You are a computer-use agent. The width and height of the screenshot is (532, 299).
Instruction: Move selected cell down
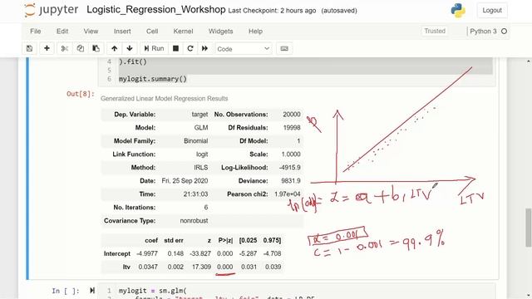point(130,48)
